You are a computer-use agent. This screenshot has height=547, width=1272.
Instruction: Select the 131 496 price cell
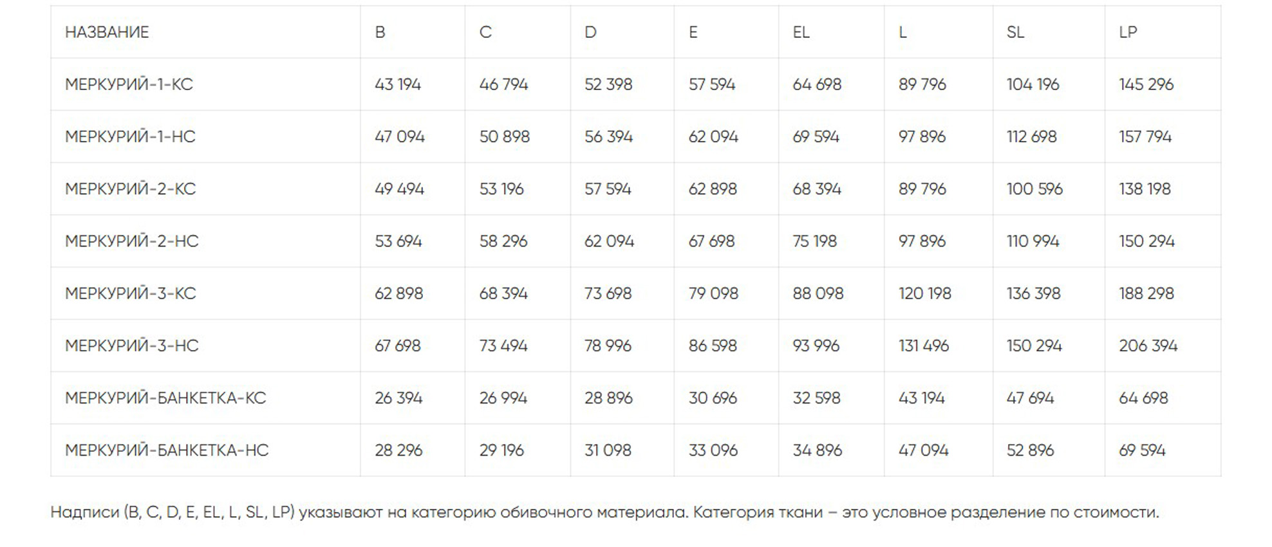pyautogui.click(x=923, y=346)
